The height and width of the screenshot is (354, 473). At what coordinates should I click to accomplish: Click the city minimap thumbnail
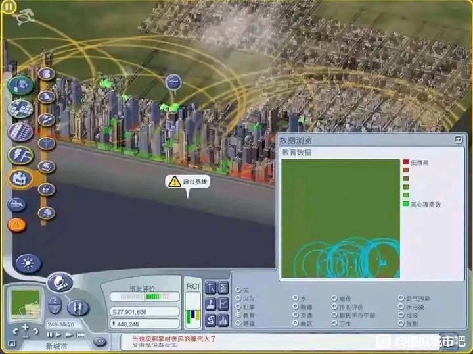click(26, 303)
